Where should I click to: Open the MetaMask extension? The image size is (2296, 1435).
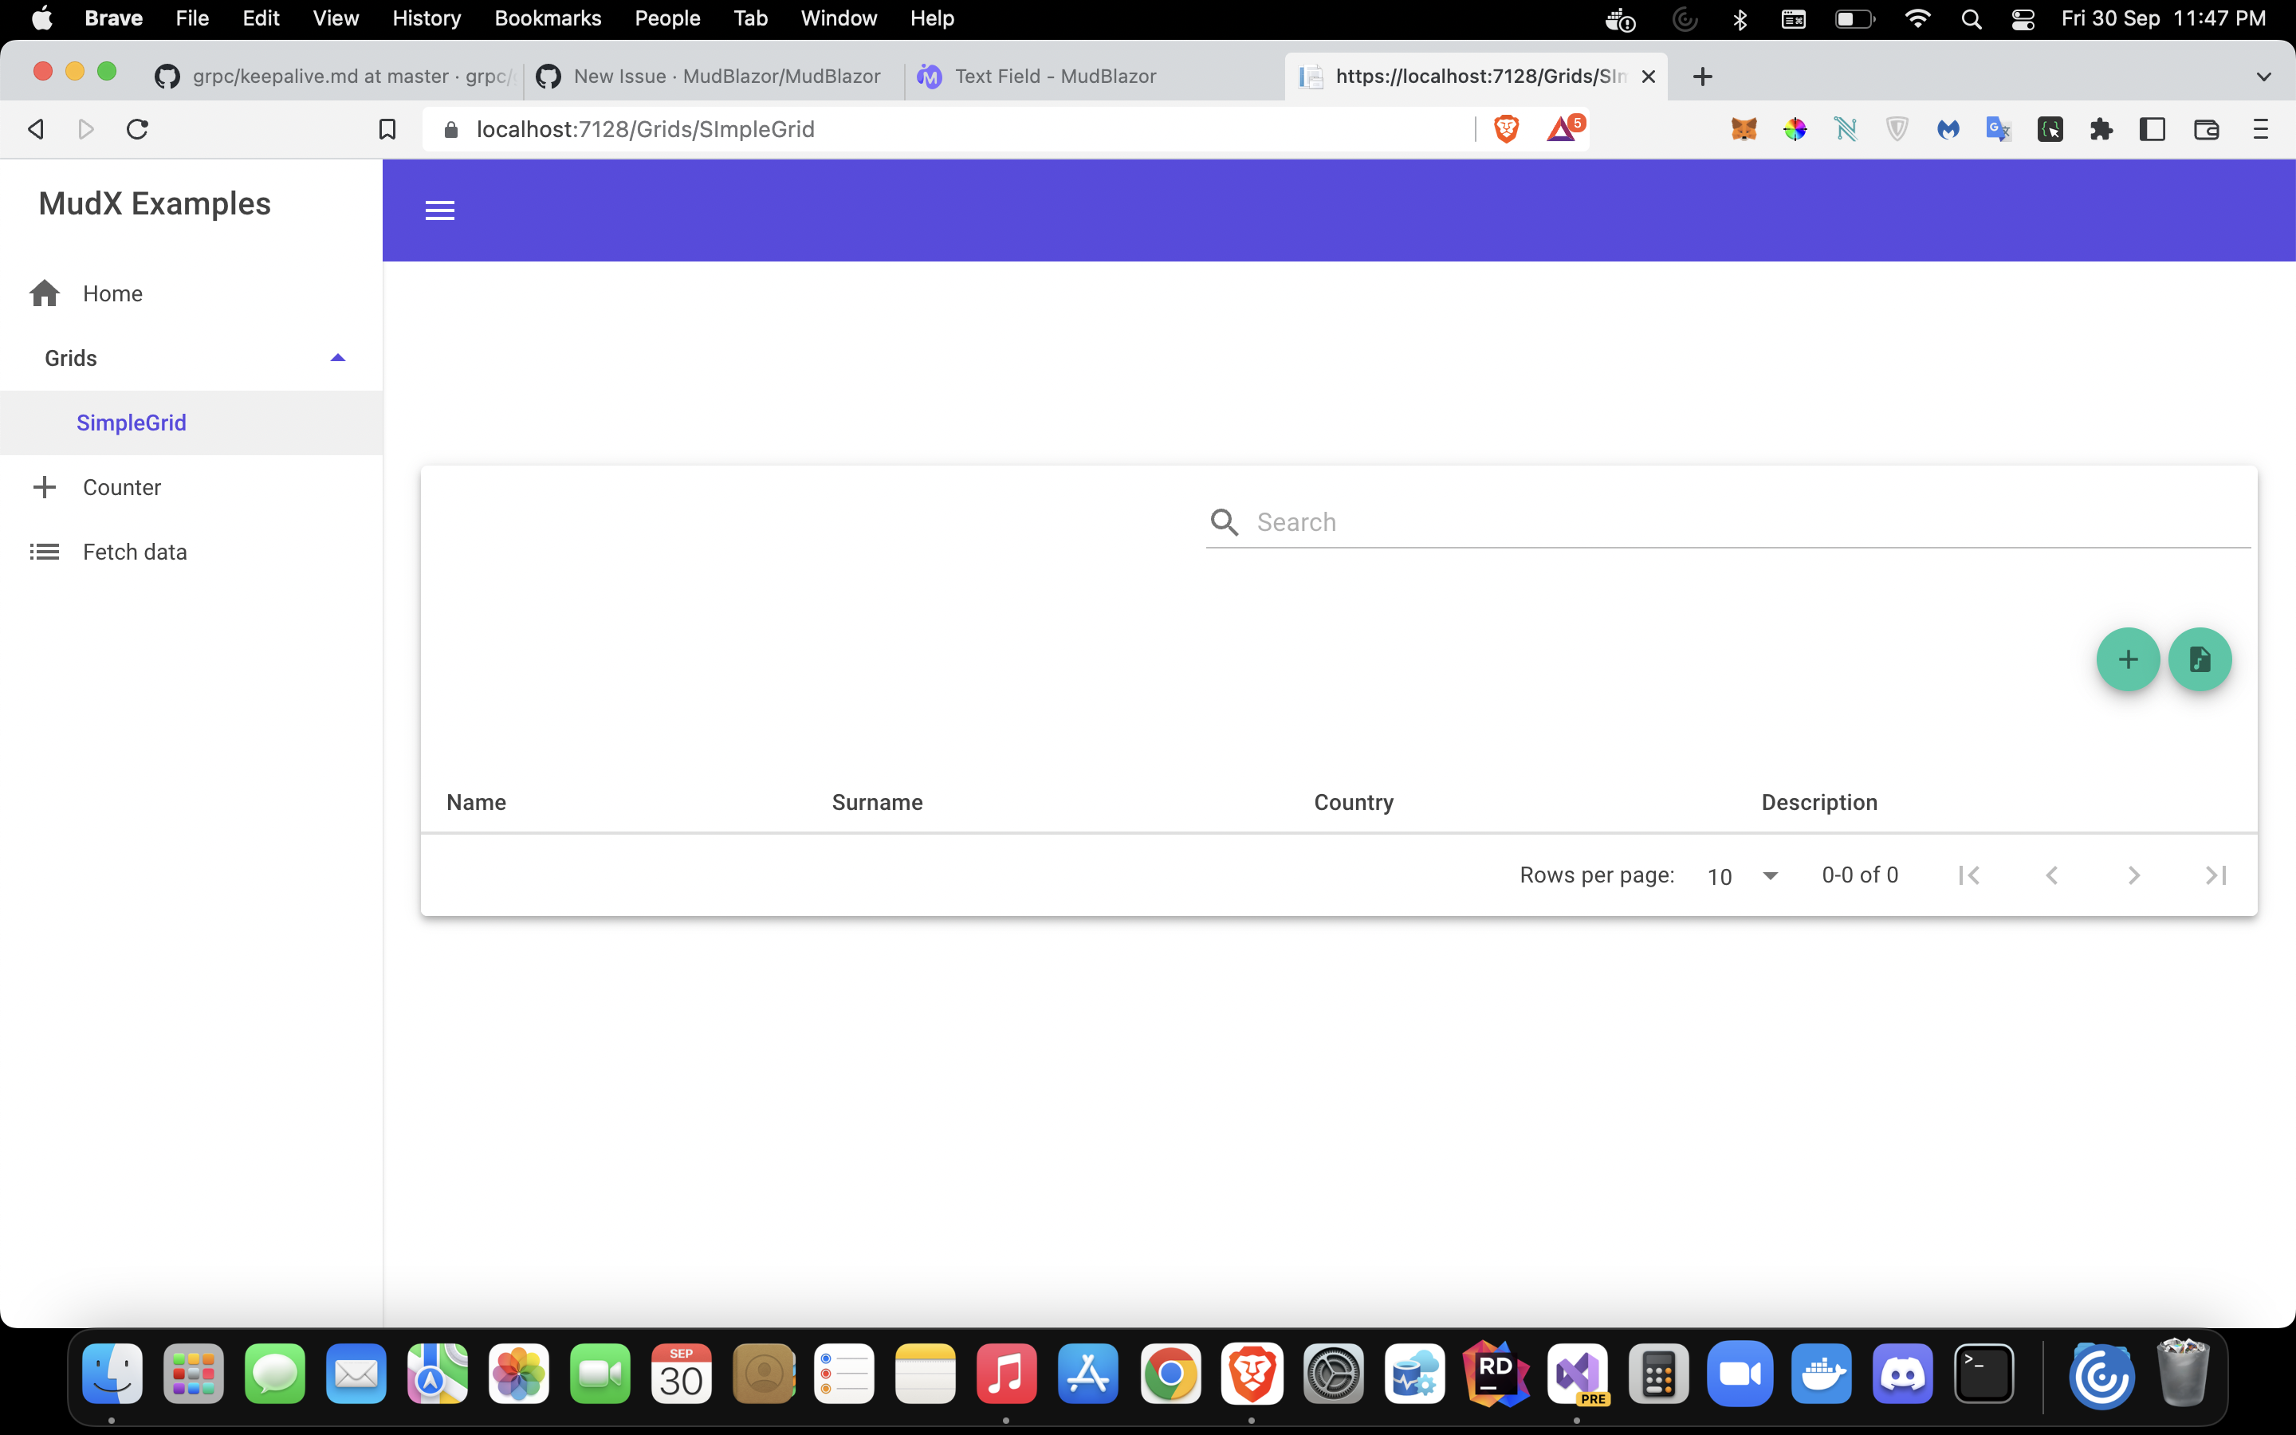pyautogui.click(x=1746, y=129)
